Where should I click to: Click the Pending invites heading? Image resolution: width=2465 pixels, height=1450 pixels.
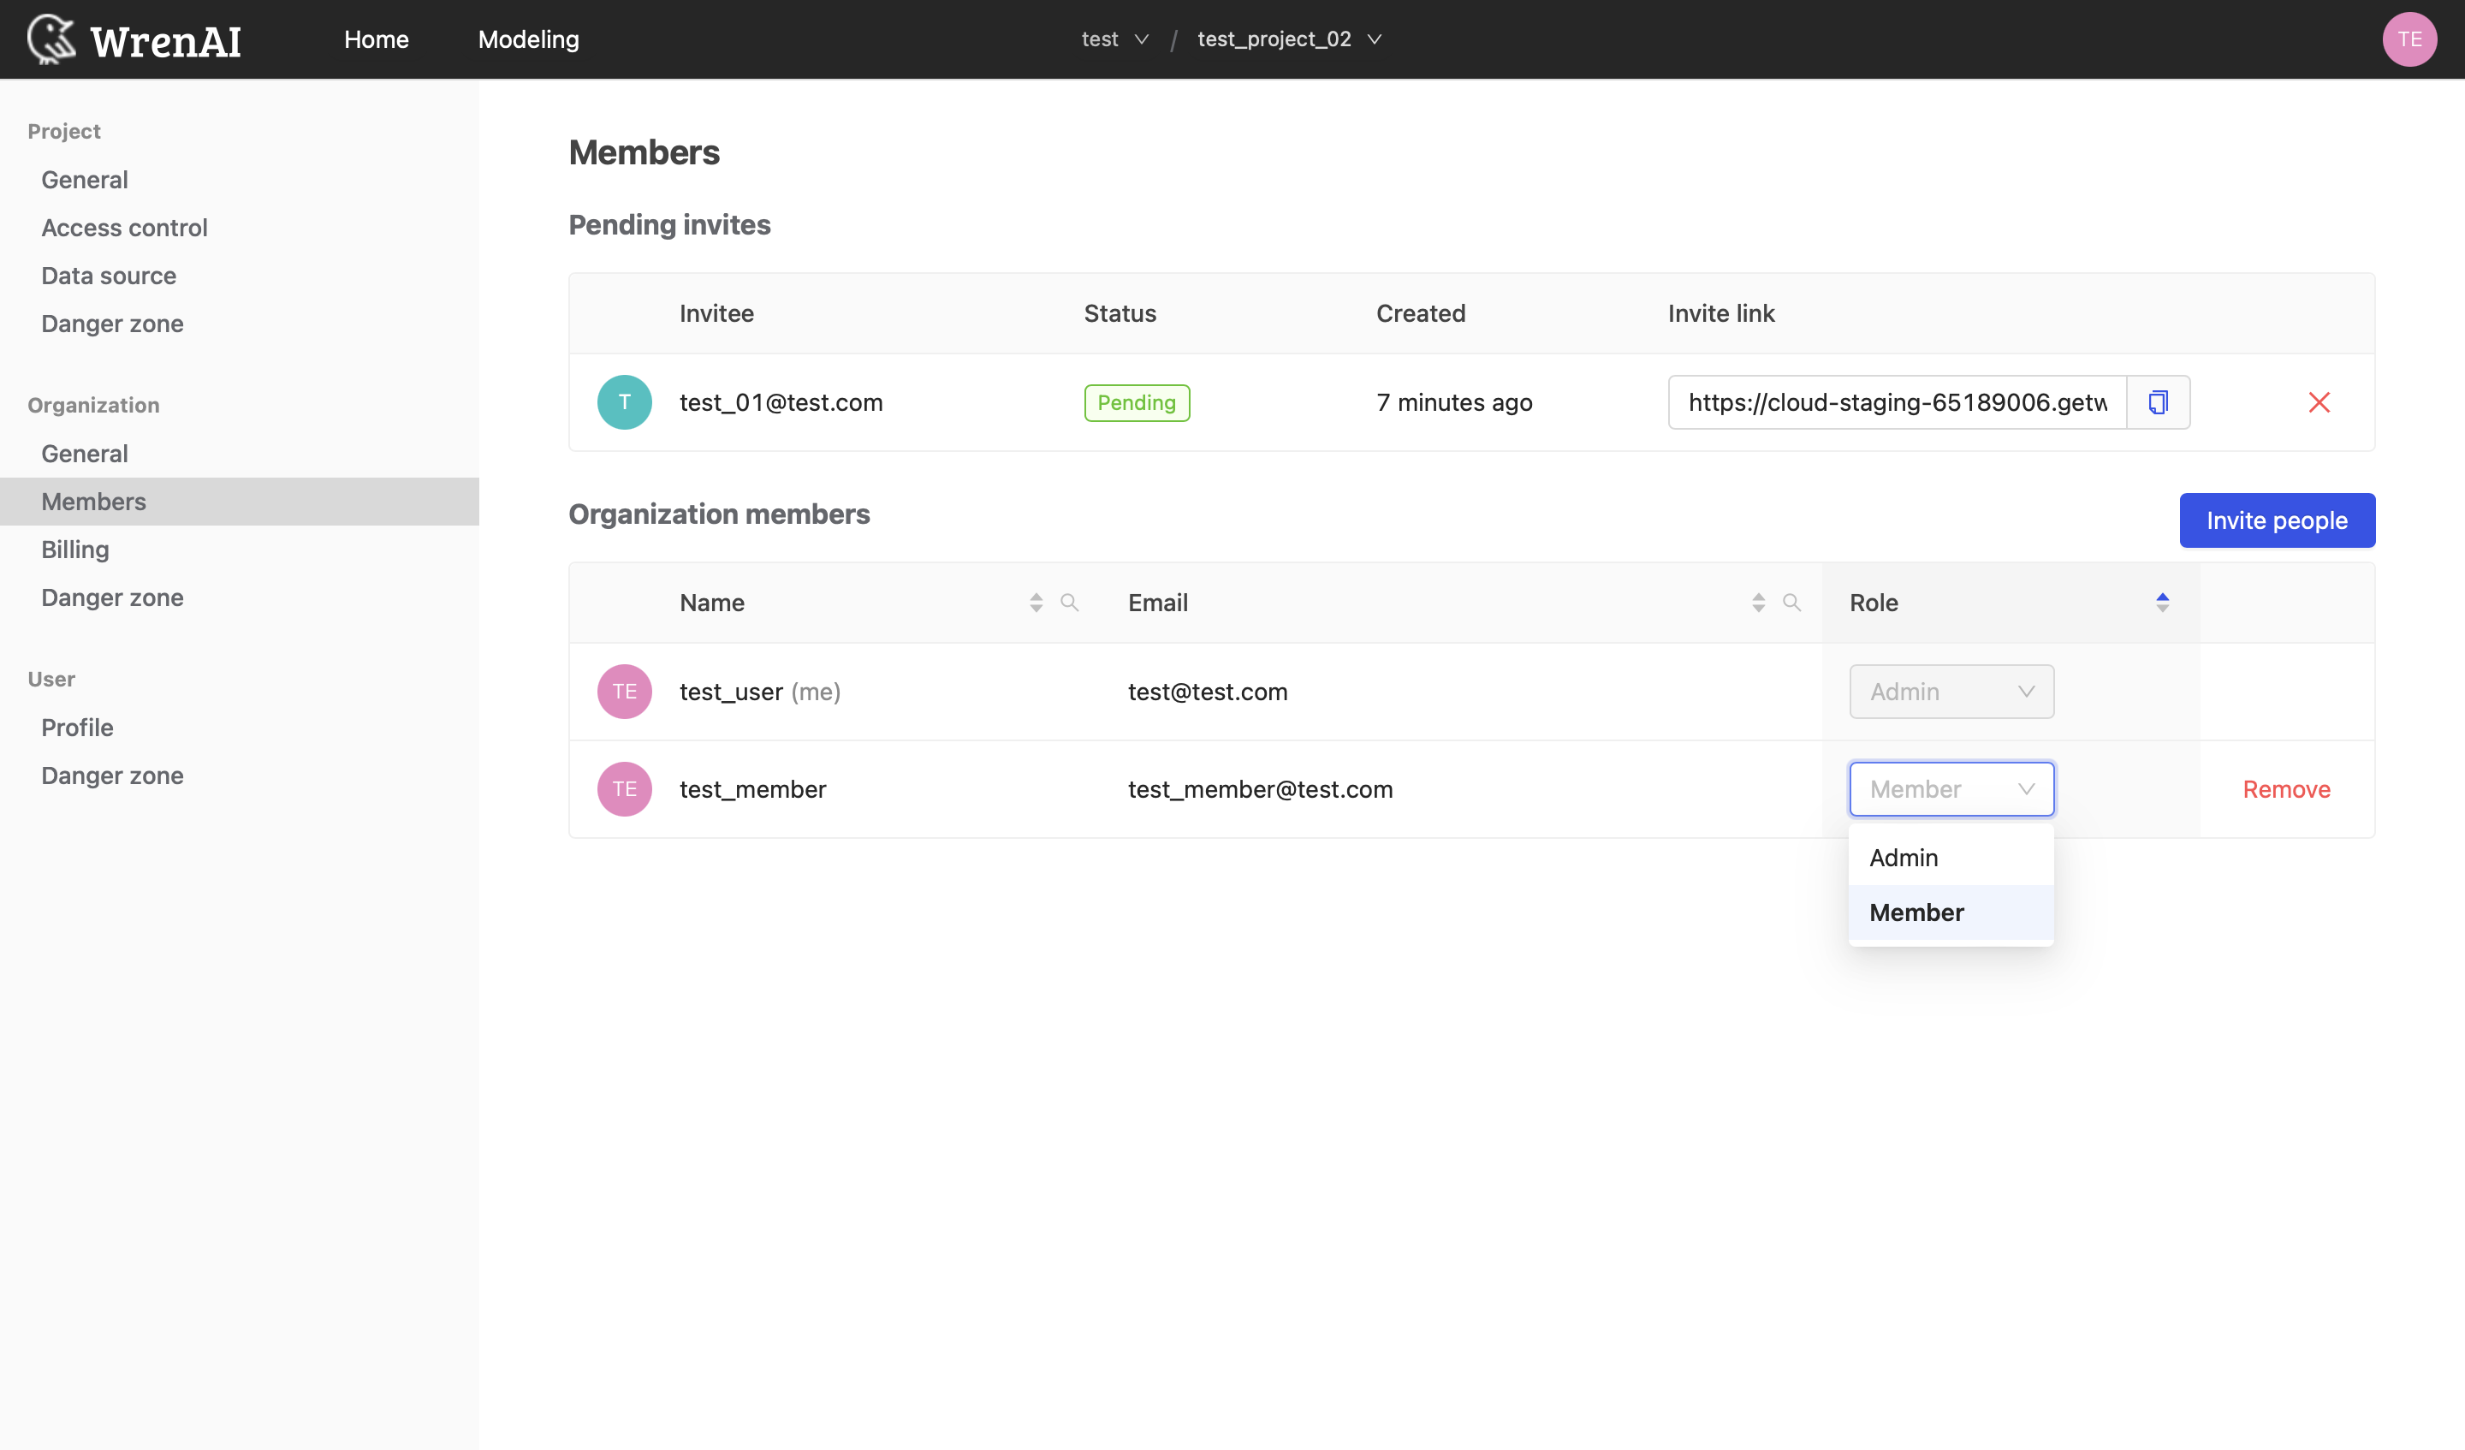tap(669, 225)
